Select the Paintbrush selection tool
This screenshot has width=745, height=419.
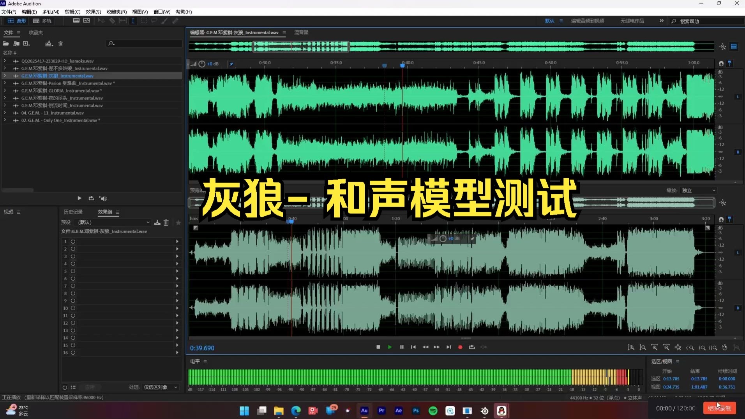164,21
